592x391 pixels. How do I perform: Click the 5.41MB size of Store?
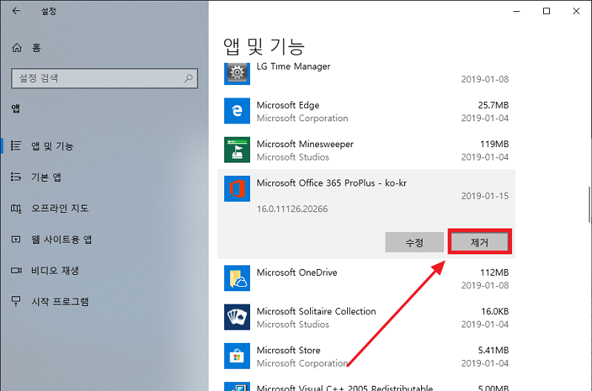tap(494, 350)
